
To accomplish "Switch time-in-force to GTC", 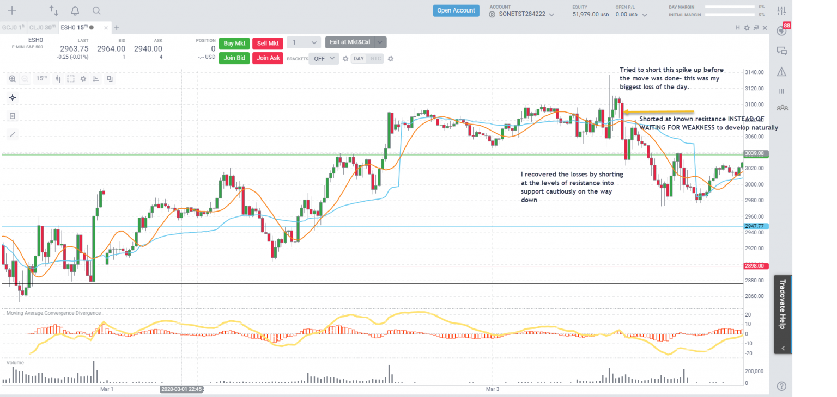I will [x=375, y=59].
